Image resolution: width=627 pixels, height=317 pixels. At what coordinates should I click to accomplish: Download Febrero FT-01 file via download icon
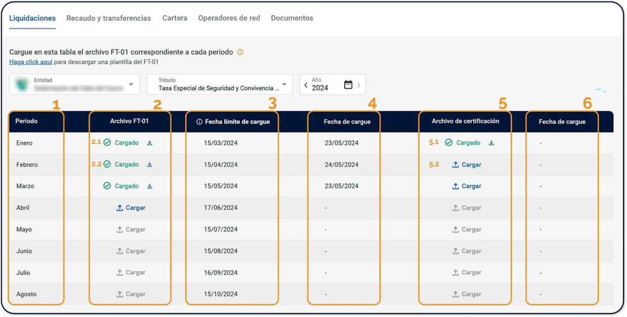(150, 165)
